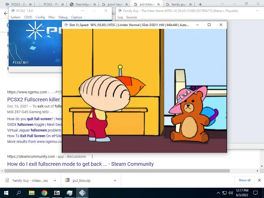Minimize the Chrome browser window
This screenshot has height=198, width=264.
[x=234, y=4]
